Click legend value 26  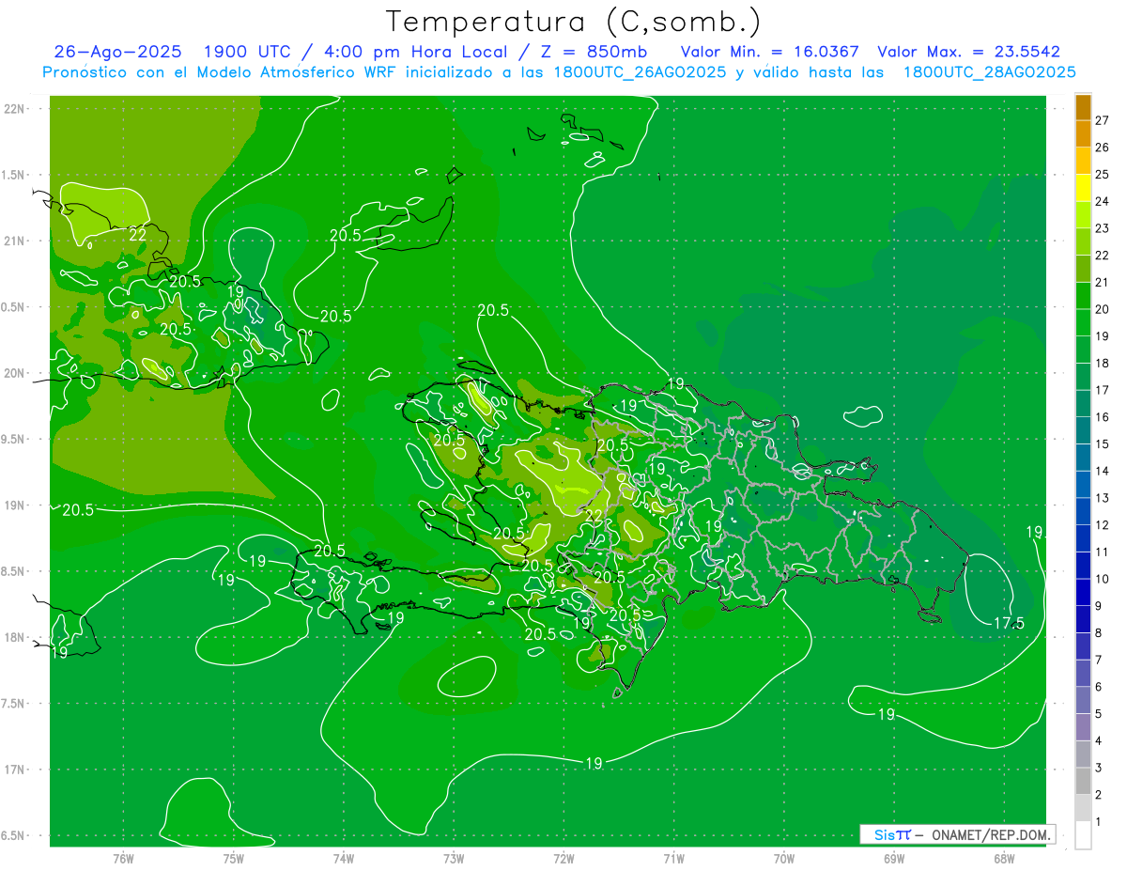pos(1103,148)
